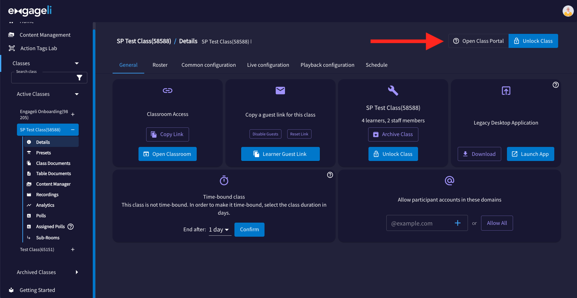Expand Test Class(65151) using the plus icon
Viewport: 577px width, 298px height.
[73, 249]
